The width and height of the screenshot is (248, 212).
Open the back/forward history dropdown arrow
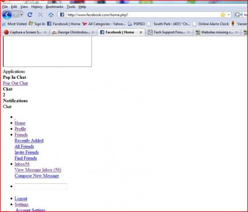pos(21,15)
